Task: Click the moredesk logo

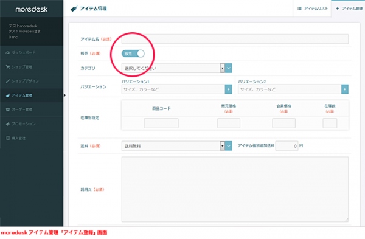Action: click(x=32, y=9)
